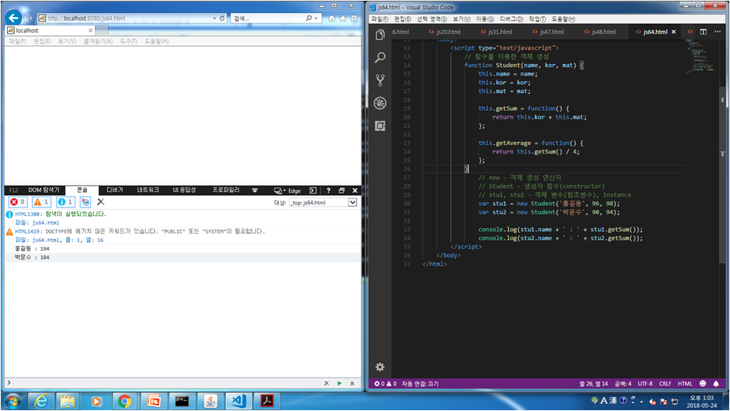The width and height of the screenshot is (730, 411).
Task: Refresh the localhost page in Internet Explorer
Action: pyautogui.click(x=222, y=19)
